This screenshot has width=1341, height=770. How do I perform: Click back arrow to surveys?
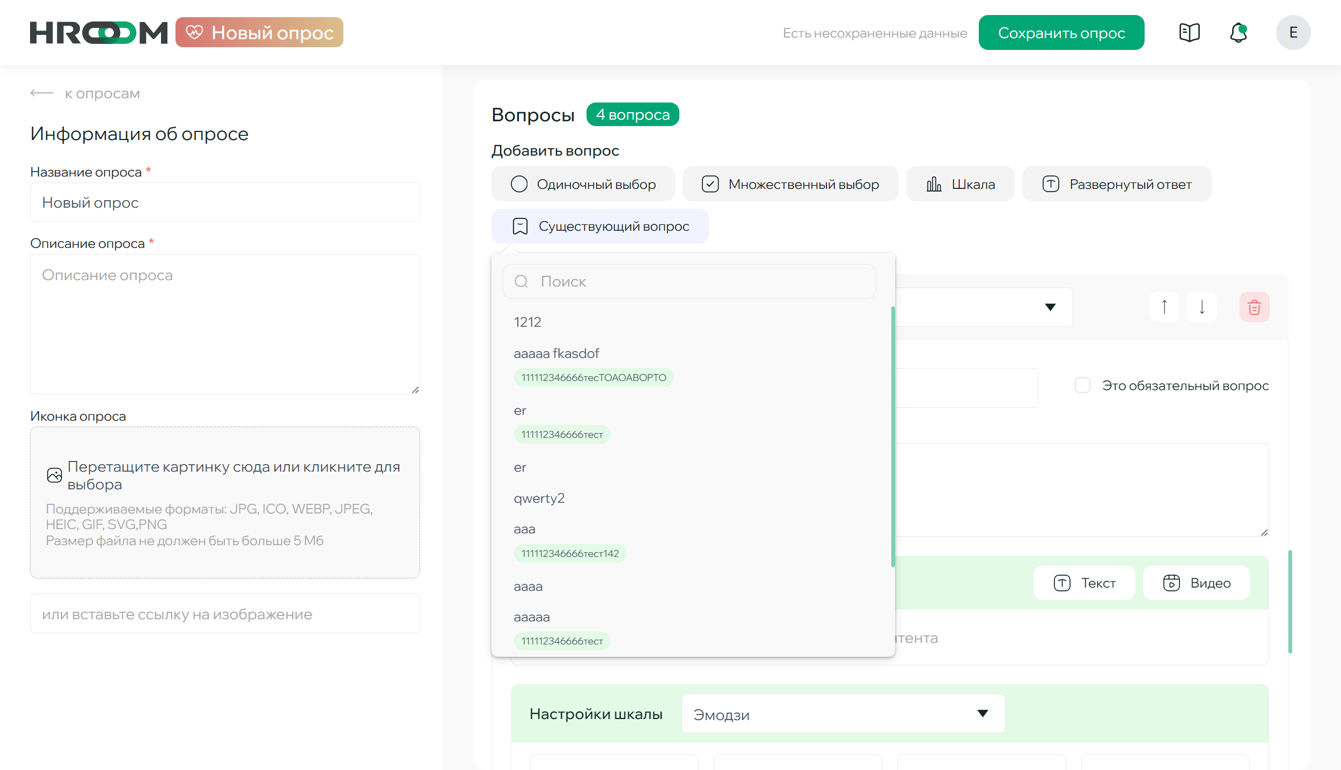pos(42,93)
